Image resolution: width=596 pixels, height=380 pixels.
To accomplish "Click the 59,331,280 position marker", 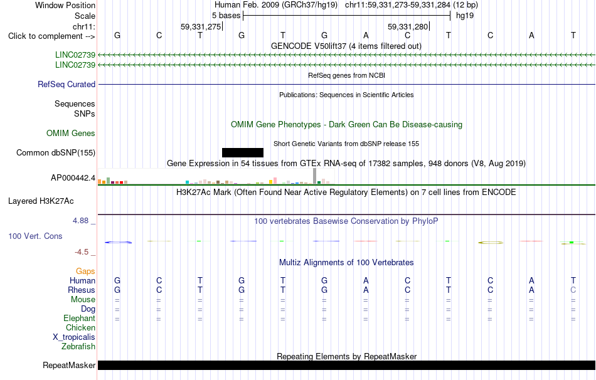I will pos(408,26).
